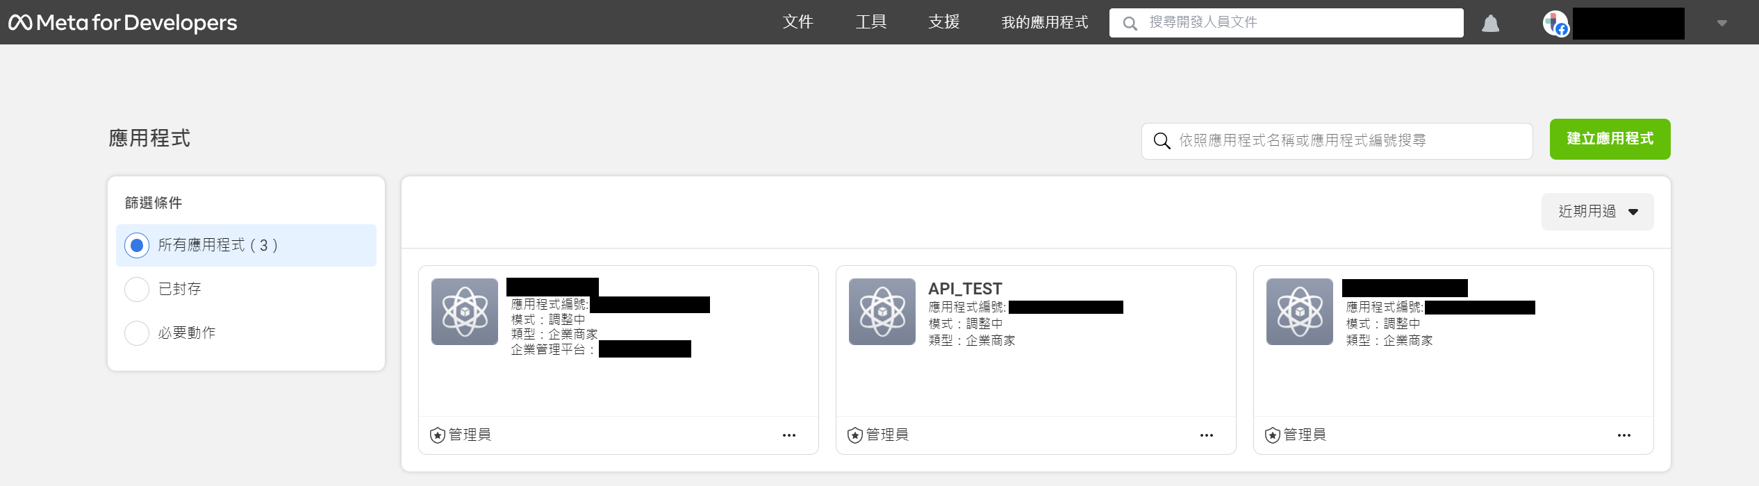Focus the 搜尋開發人員文件 search field

[x=1287, y=23]
